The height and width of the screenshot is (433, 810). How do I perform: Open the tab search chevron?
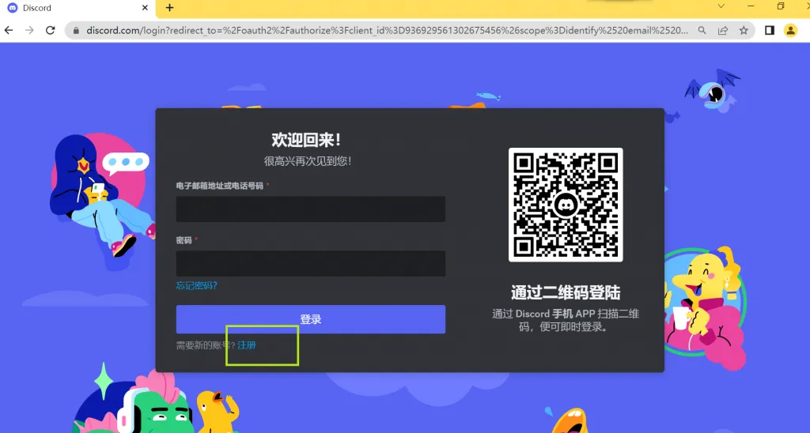point(721,6)
